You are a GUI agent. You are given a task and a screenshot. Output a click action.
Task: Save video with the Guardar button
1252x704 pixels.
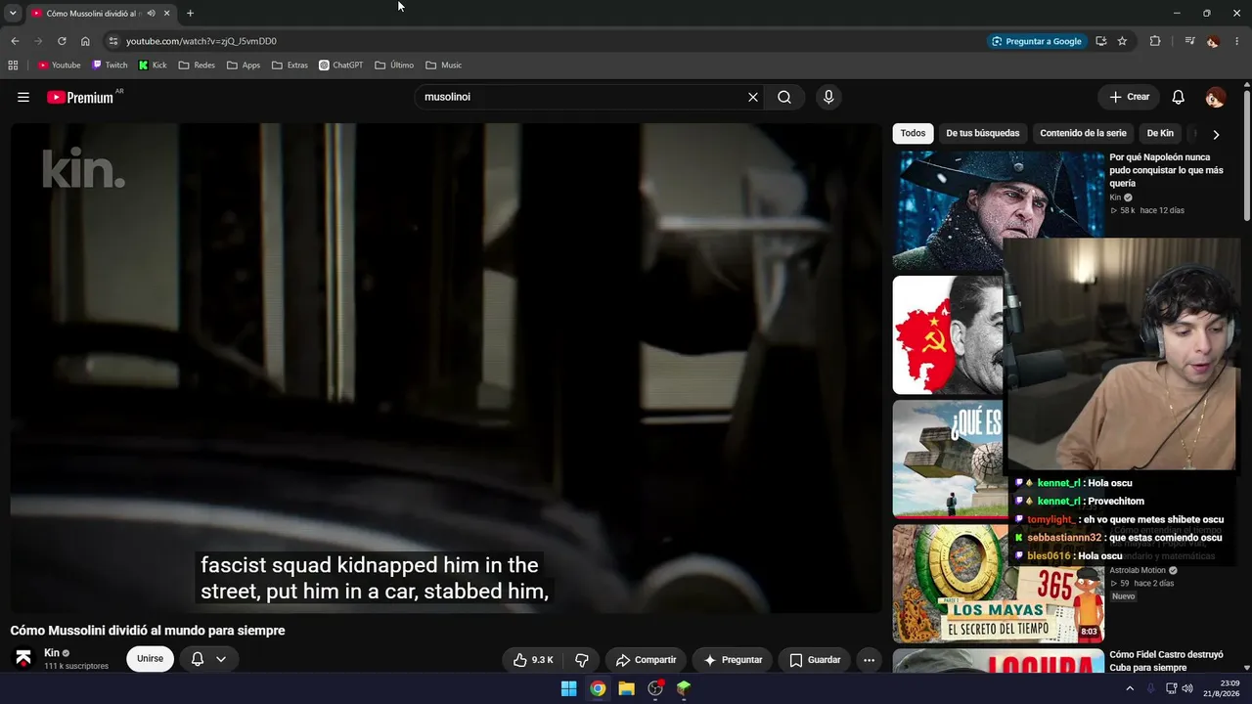pos(815,660)
